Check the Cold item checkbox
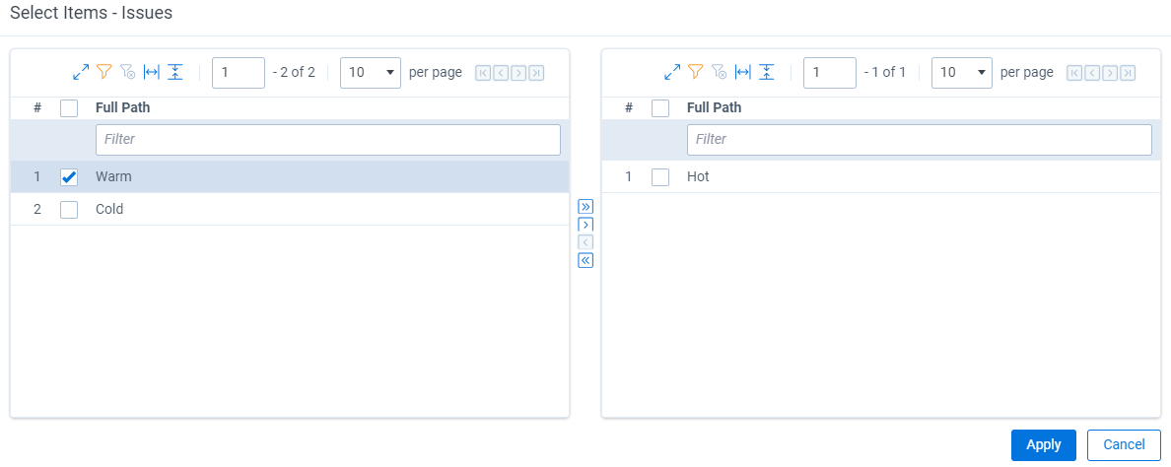The width and height of the screenshot is (1171, 467). [x=69, y=210]
